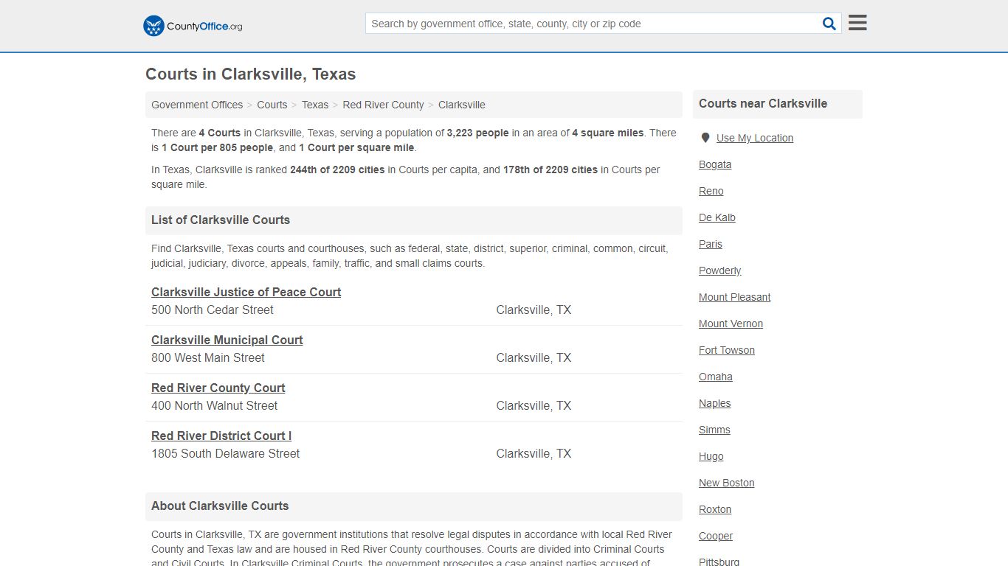
Task: Click Courts near Clarksville heading
Action: (763, 103)
